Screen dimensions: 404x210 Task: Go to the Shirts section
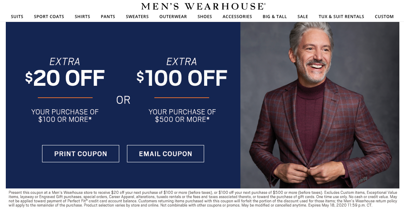pos(83,17)
